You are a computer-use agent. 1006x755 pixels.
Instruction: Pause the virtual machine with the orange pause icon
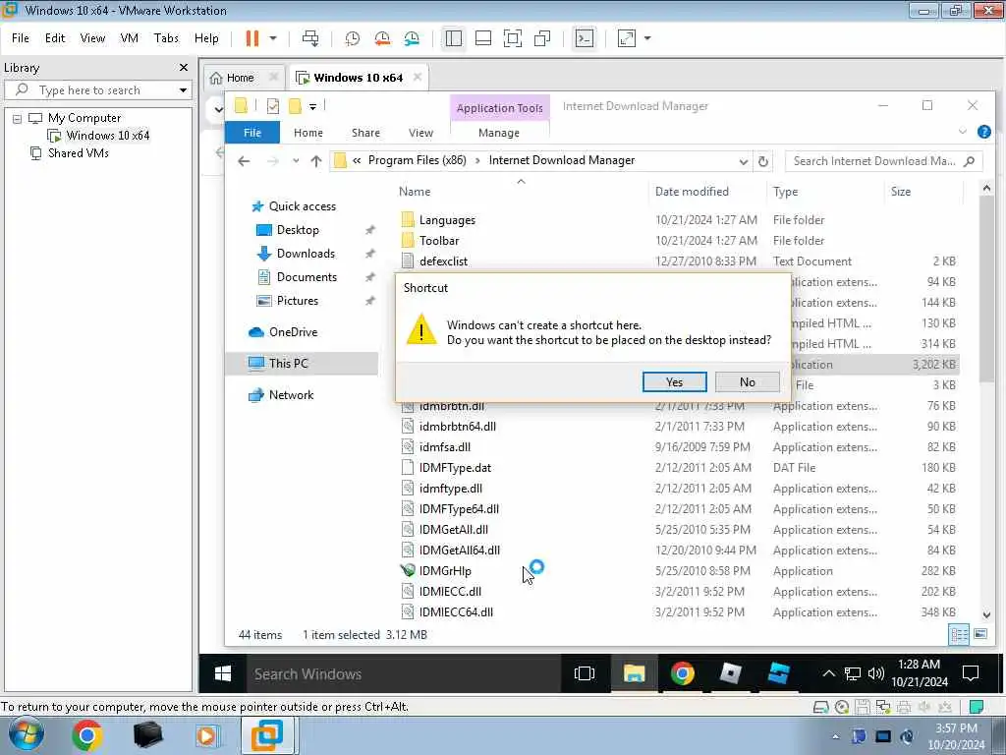(x=252, y=38)
